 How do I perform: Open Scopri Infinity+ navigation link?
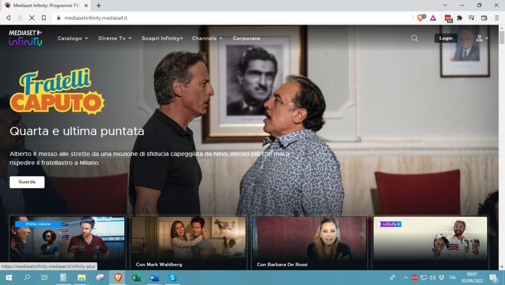163,38
